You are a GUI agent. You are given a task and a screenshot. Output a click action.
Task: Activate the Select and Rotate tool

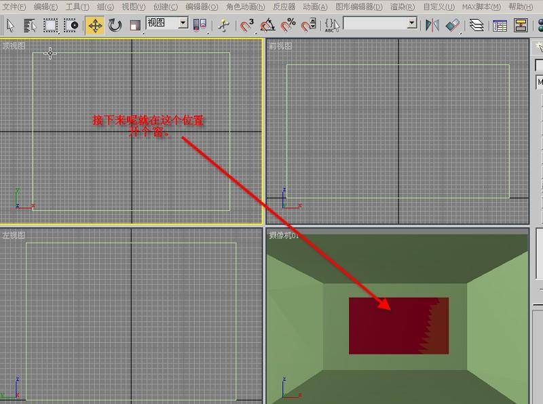[x=115, y=26]
